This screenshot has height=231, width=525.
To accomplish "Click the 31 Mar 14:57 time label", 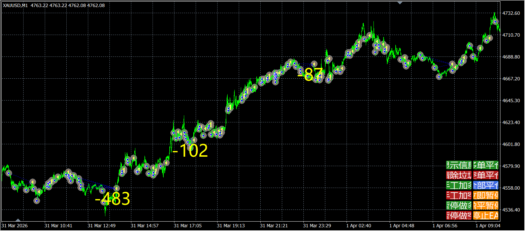I will click(144, 226).
